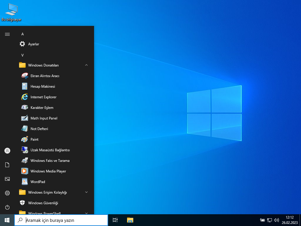Viewport: 301px width, 226px height.
Task: Click the Hesap Makinesi label
Action: pos(43,87)
